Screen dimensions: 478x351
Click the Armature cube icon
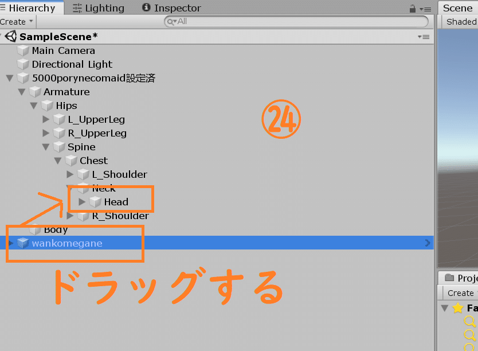pyautogui.click(x=35, y=92)
